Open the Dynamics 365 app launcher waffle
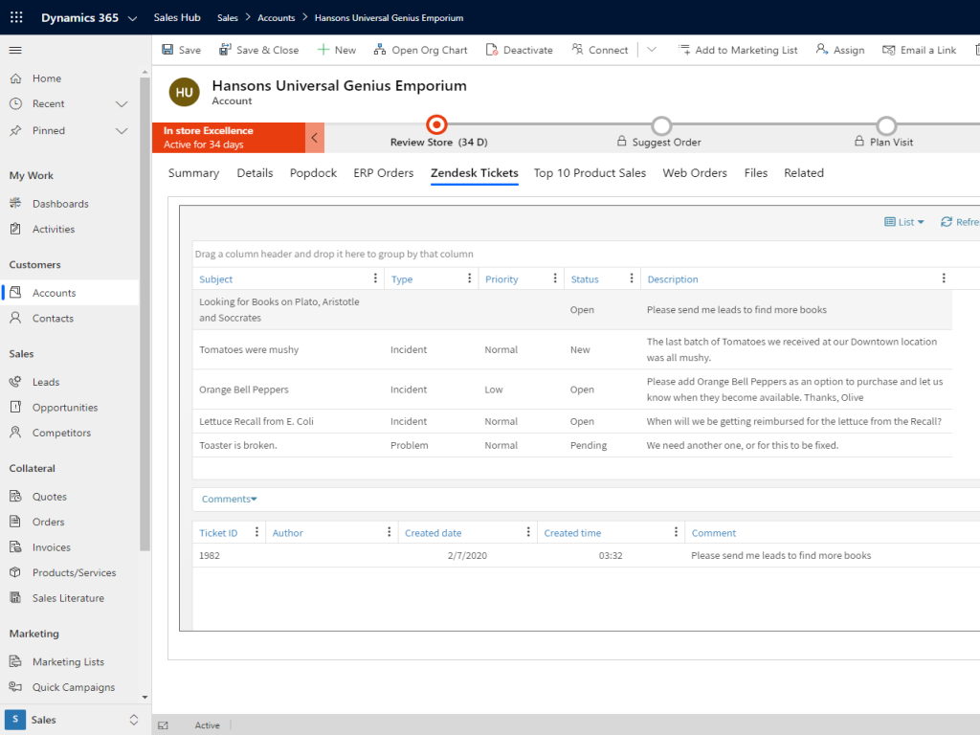The width and height of the screenshot is (980, 735). point(16,17)
